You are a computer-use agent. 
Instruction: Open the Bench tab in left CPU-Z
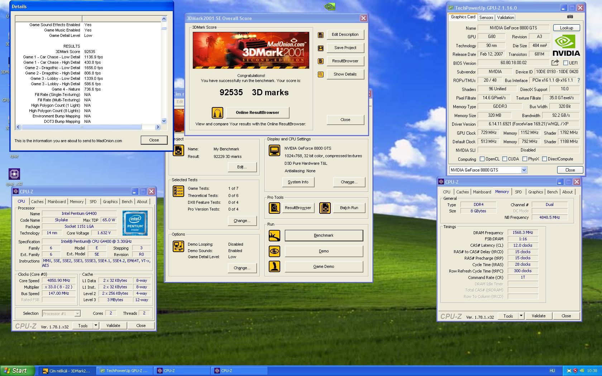(x=127, y=202)
